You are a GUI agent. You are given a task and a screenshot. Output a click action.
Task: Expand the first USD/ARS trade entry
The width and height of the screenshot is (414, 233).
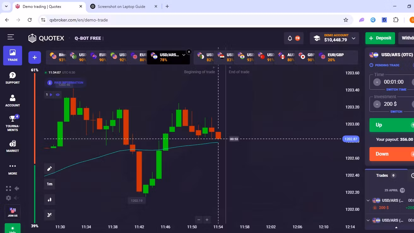(368, 200)
